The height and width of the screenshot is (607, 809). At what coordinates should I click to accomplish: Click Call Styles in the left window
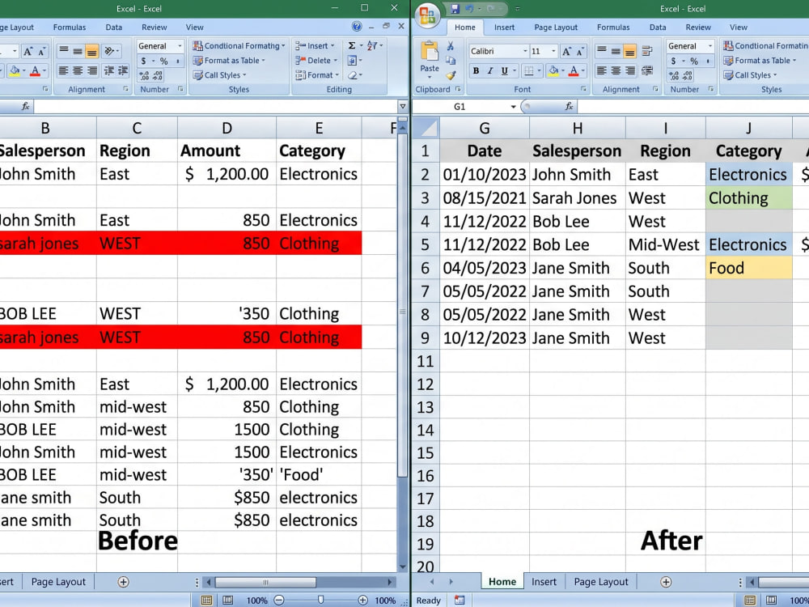[x=219, y=75]
